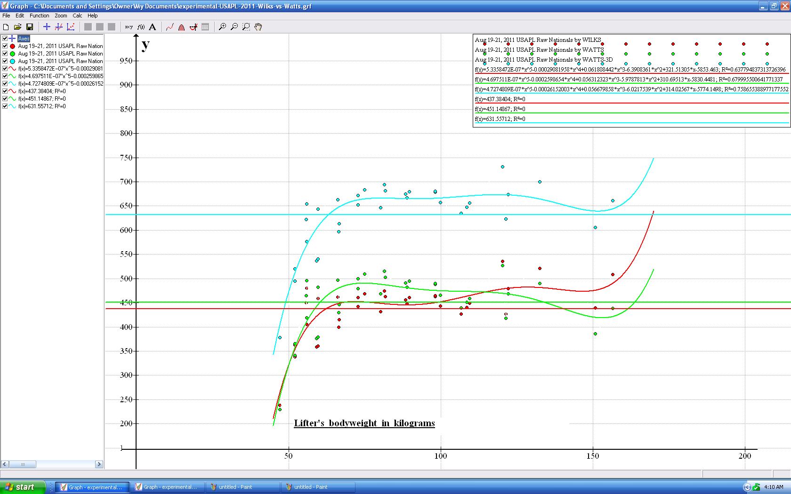Toggle visibility of the Axes
The width and height of the screenshot is (791, 494).
click(x=5, y=39)
